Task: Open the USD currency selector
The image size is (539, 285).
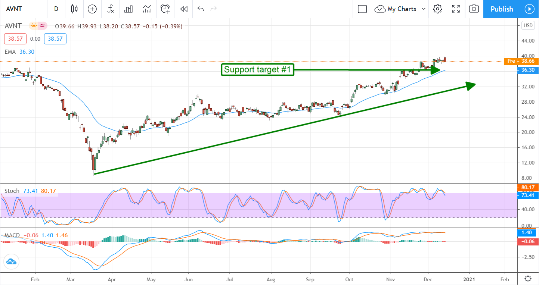Action: coord(528,26)
